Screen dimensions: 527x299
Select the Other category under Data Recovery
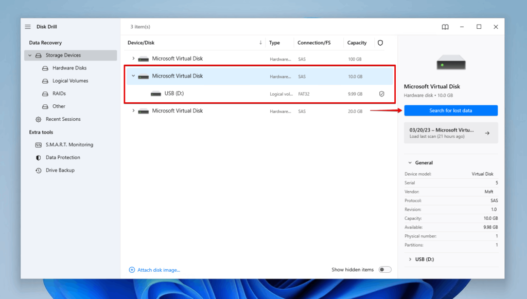tap(57, 106)
